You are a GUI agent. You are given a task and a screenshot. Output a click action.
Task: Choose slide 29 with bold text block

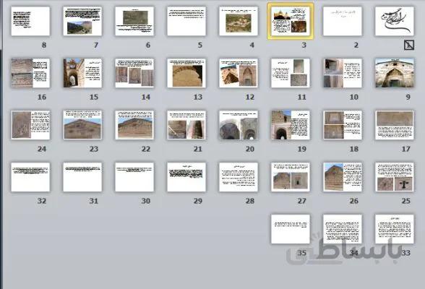coord(186,177)
